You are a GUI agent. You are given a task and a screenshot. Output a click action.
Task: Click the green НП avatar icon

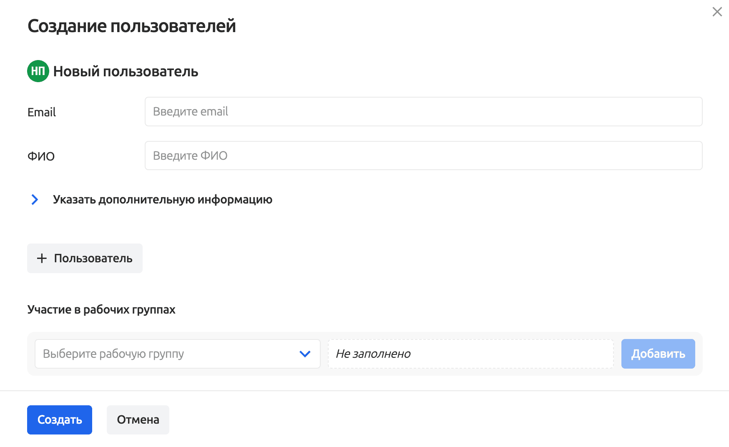tap(38, 71)
